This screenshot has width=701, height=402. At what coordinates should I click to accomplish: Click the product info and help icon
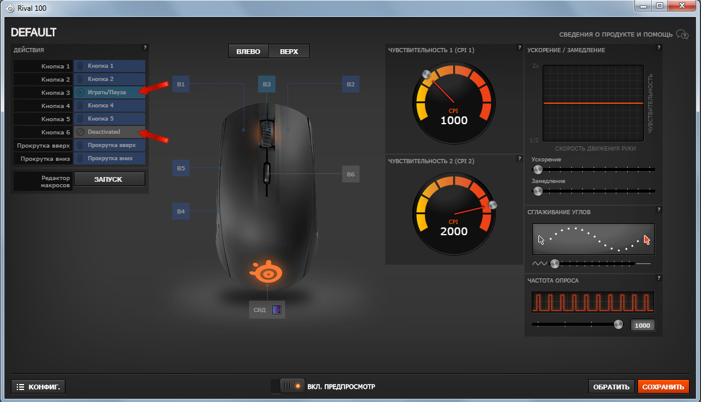coord(682,34)
